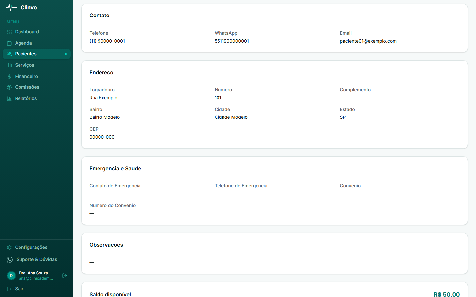
Task: Click the Configurações gear icon
Action: click(9, 247)
